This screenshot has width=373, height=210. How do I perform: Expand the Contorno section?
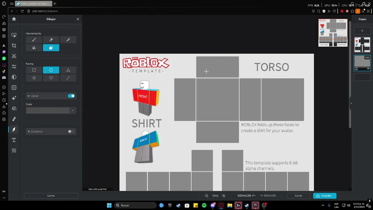click(28, 132)
